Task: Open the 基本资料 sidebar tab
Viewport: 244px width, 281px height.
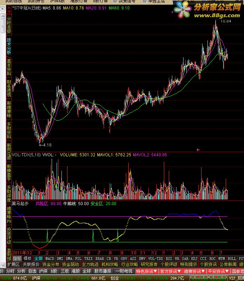Action: coord(9,67)
